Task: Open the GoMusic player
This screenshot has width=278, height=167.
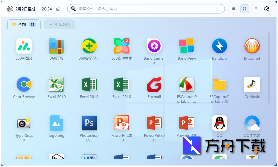Action: [x=252, y=84]
